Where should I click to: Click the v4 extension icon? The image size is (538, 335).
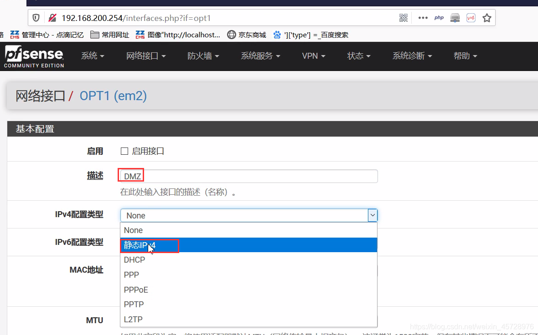pos(471,18)
